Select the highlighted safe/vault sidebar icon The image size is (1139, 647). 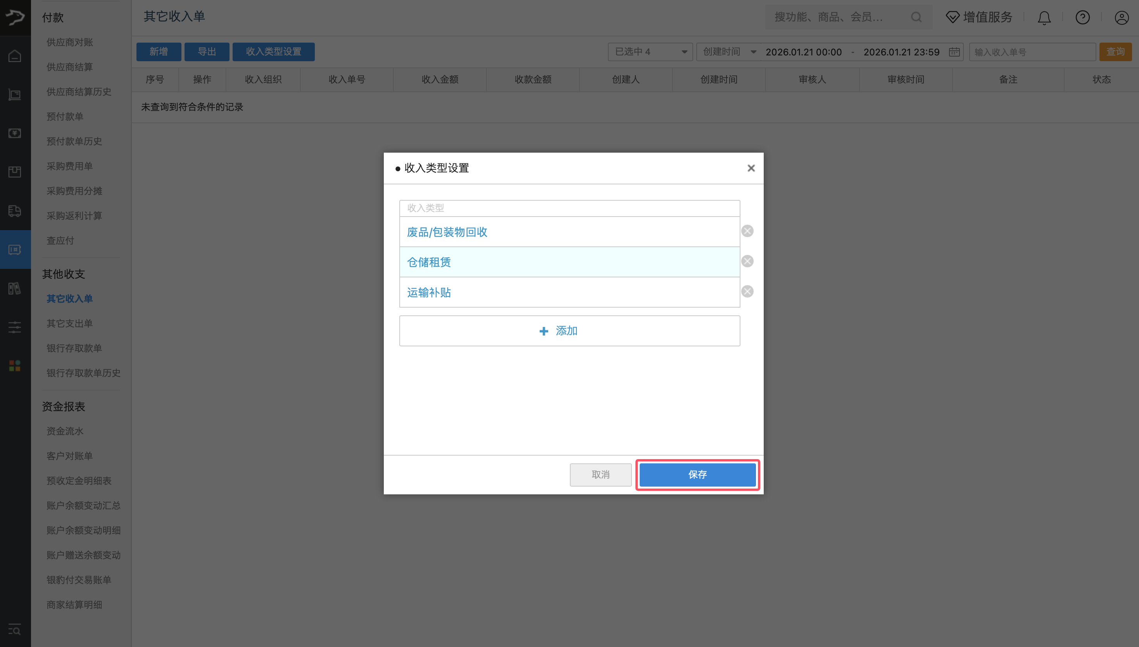click(x=15, y=249)
